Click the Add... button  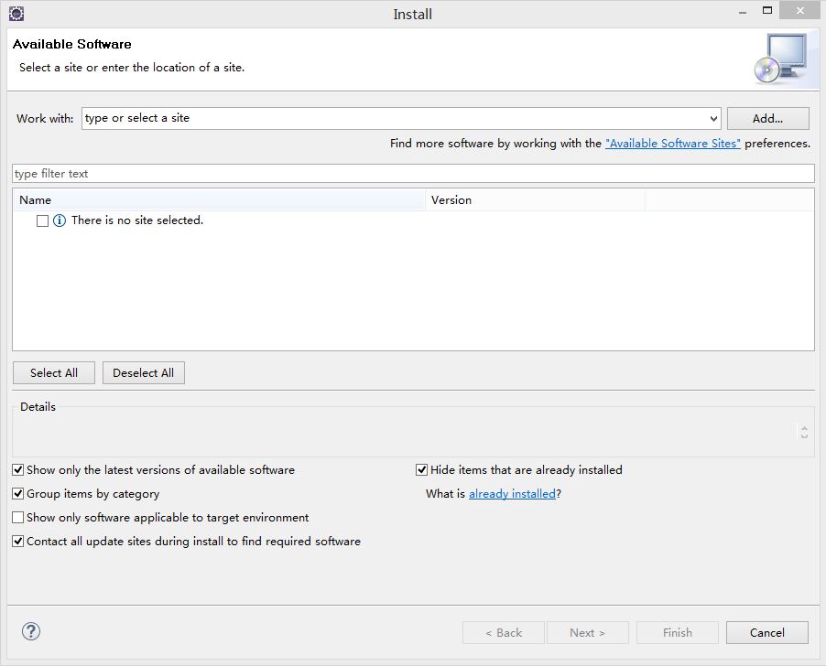pyautogui.click(x=767, y=118)
